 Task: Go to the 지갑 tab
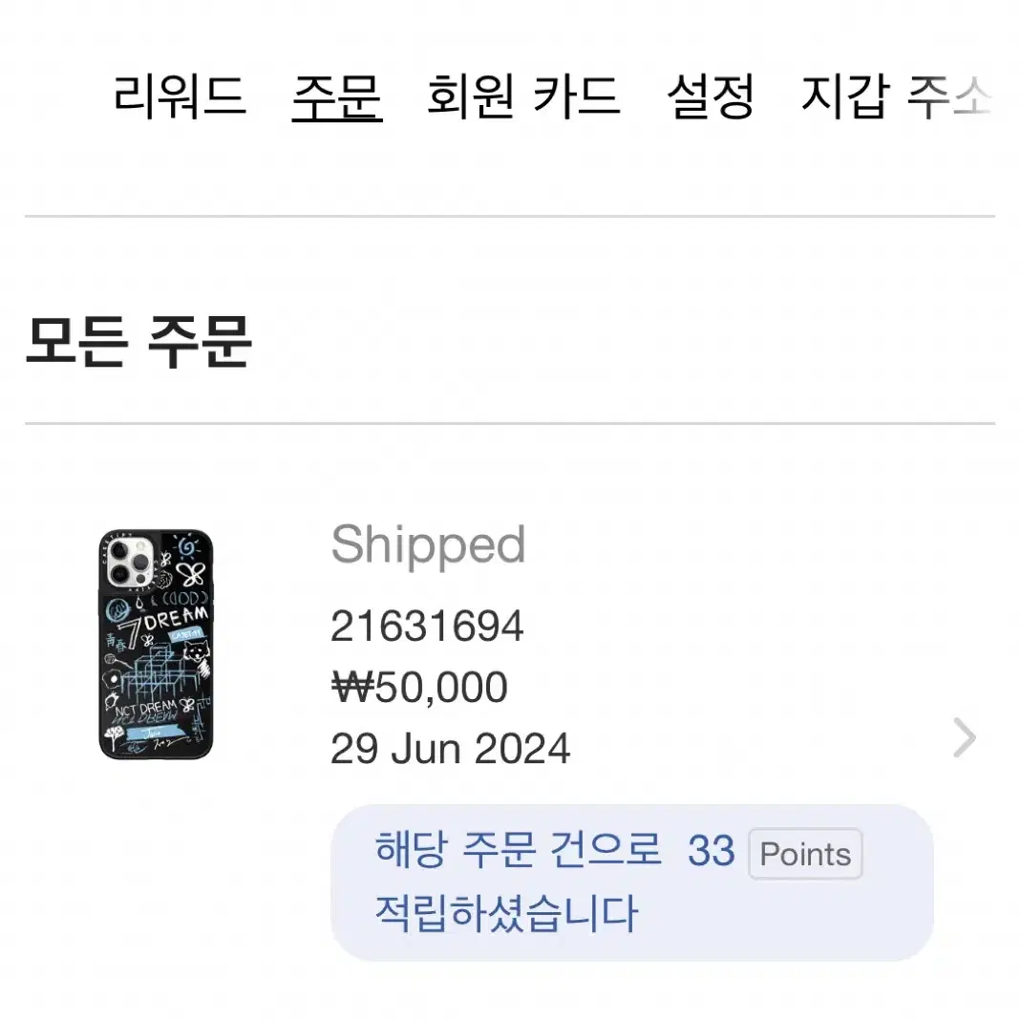(845, 96)
